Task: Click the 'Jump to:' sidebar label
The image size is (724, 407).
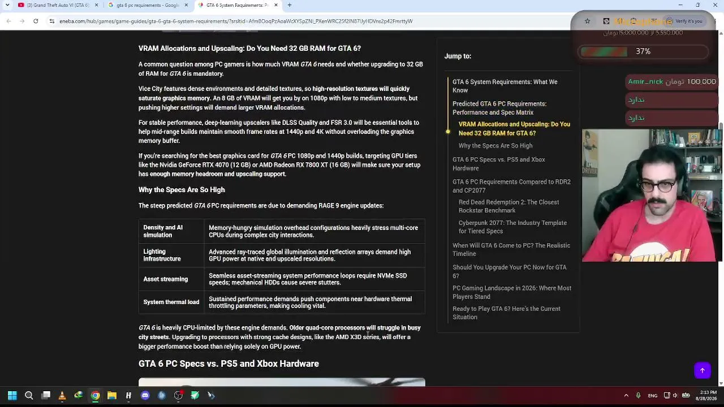Action: pos(458,56)
